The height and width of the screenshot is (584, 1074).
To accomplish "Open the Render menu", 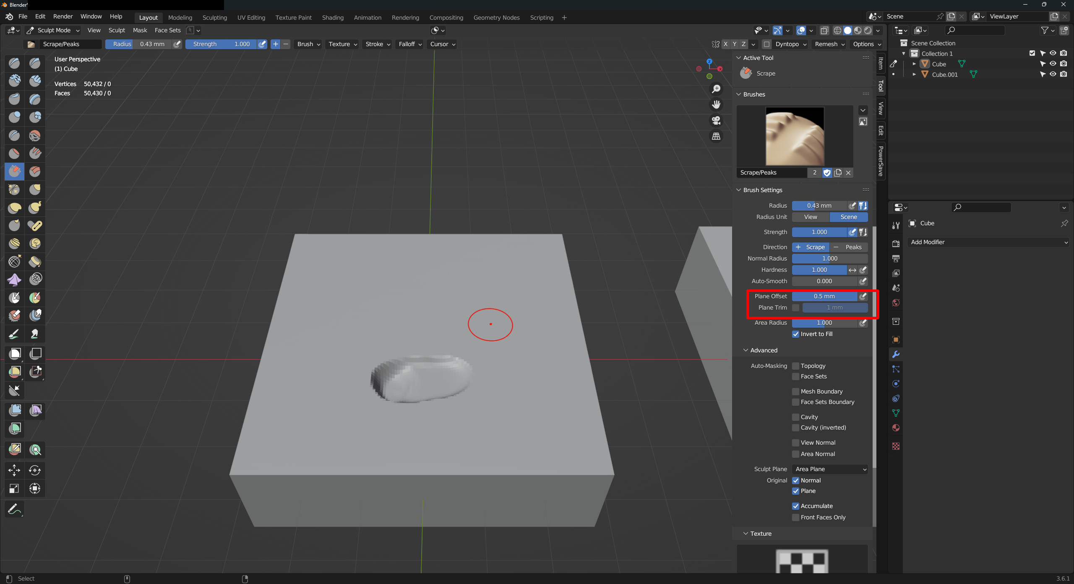I will 63,17.
